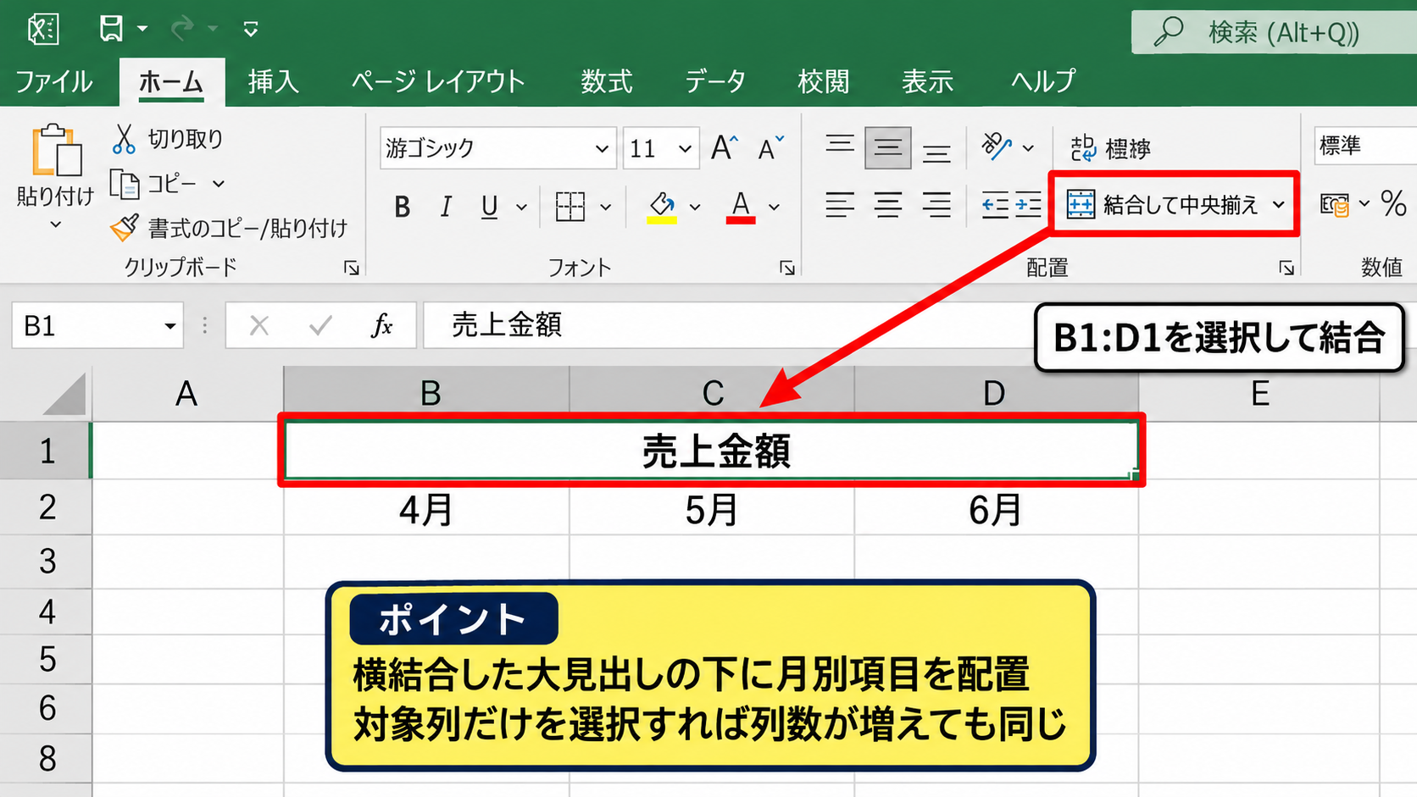
Task: Toggle Italic formatting
Action: tap(446, 207)
